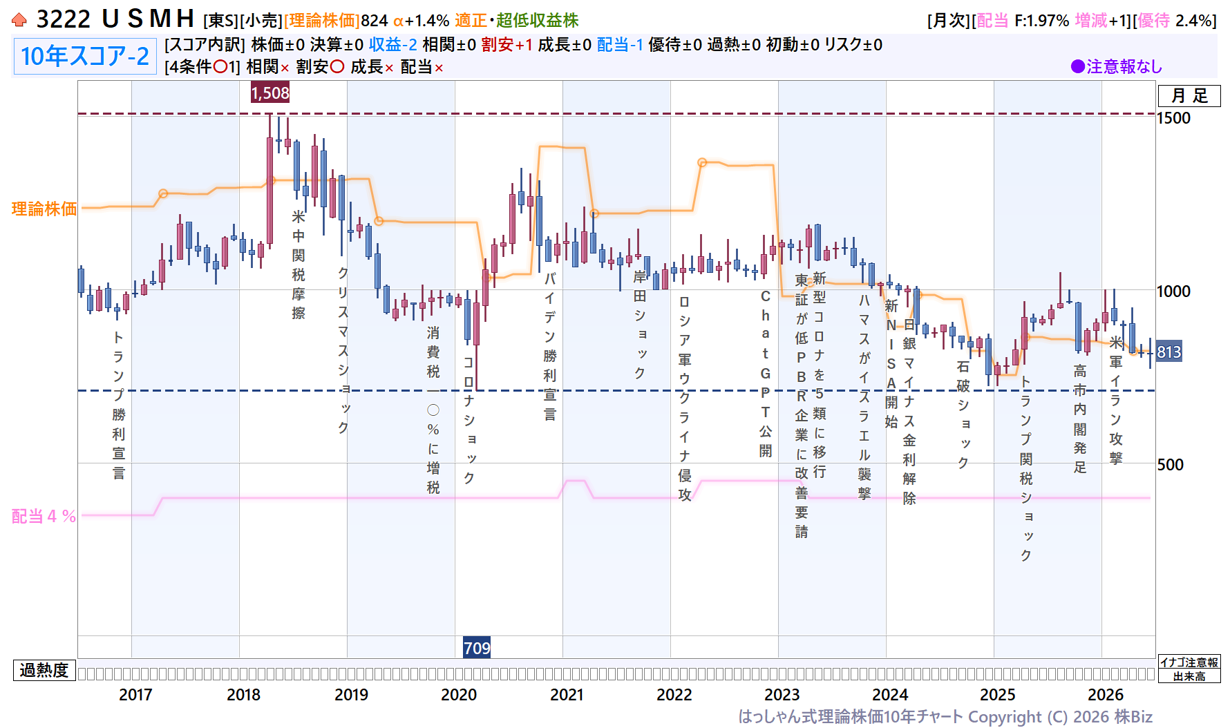This screenshot has height=728, width=1230.
Task: Click the コロナショック event marker
Action: click(469, 420)
